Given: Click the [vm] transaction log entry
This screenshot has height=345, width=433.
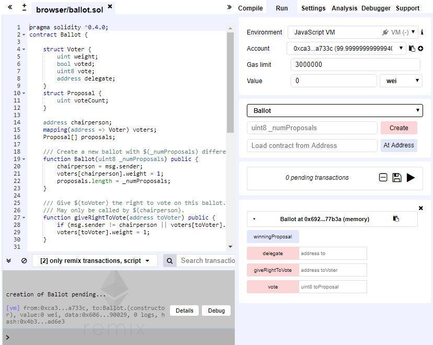Looking at the screenshot, I should click(85, 315).
